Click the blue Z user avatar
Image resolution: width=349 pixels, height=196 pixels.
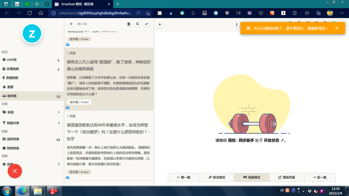pyautogui.click(x=32, y=34)
